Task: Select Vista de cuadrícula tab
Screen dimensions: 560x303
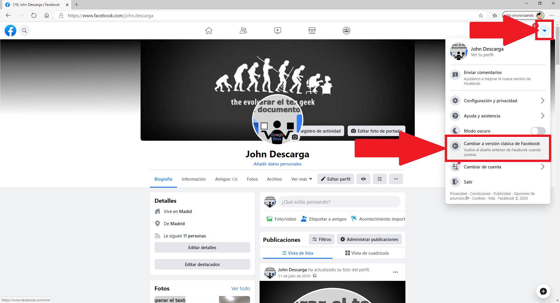Action: click(367, 253)
